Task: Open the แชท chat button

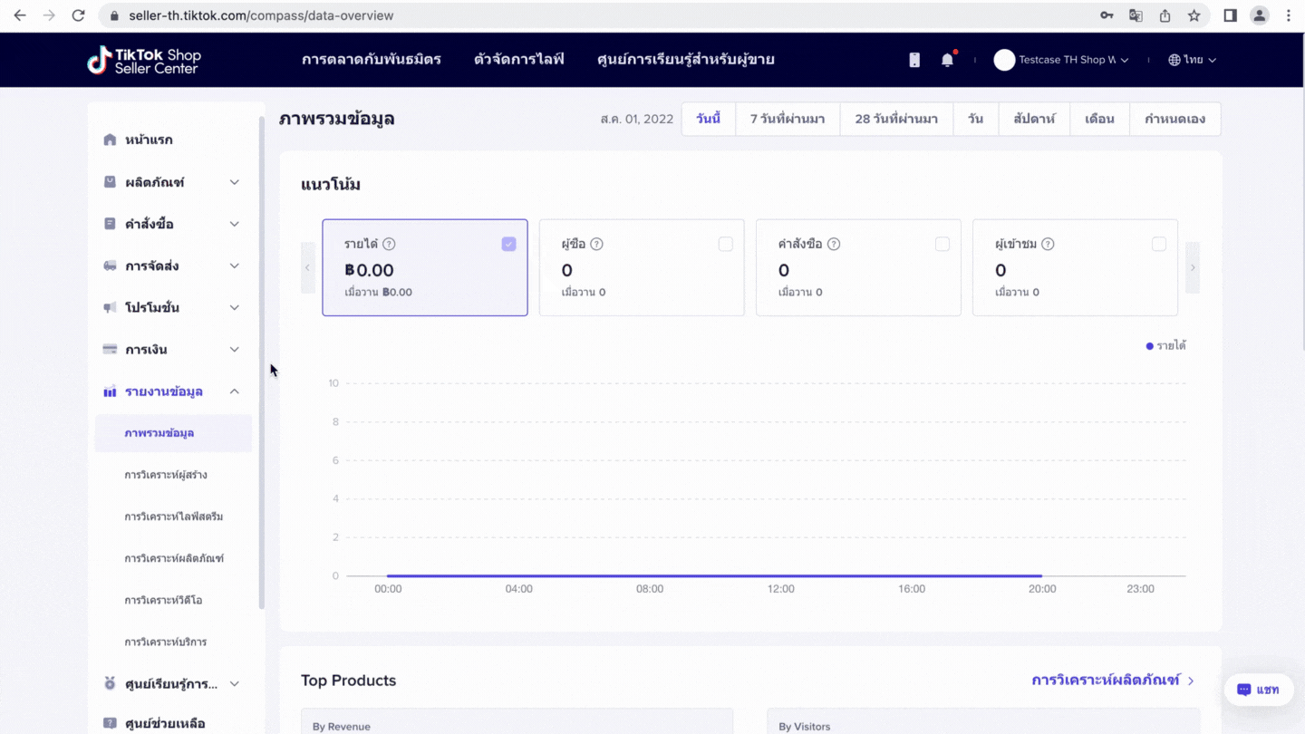Action: click(1258, 690)
